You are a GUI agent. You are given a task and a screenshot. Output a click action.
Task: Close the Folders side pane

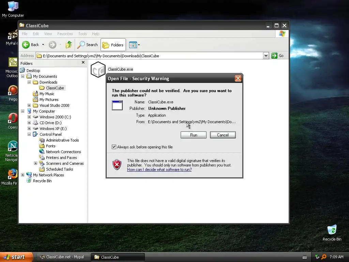(x=83, y=62)
